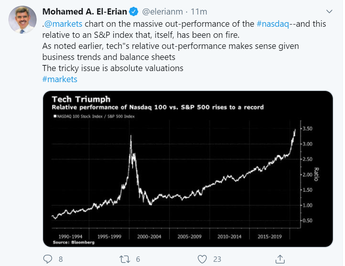The image size is (345, 266).
Task: Click the retweet icon
Action: pos(125,259)
